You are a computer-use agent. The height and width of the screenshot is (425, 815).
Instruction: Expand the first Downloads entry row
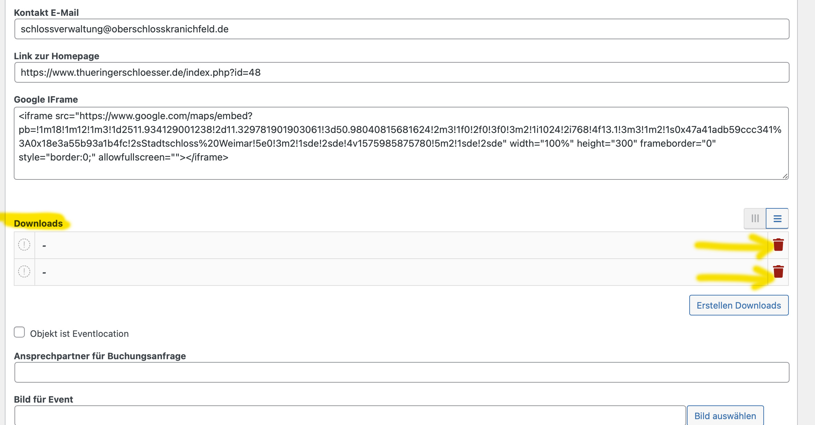[x=401, y=245]
